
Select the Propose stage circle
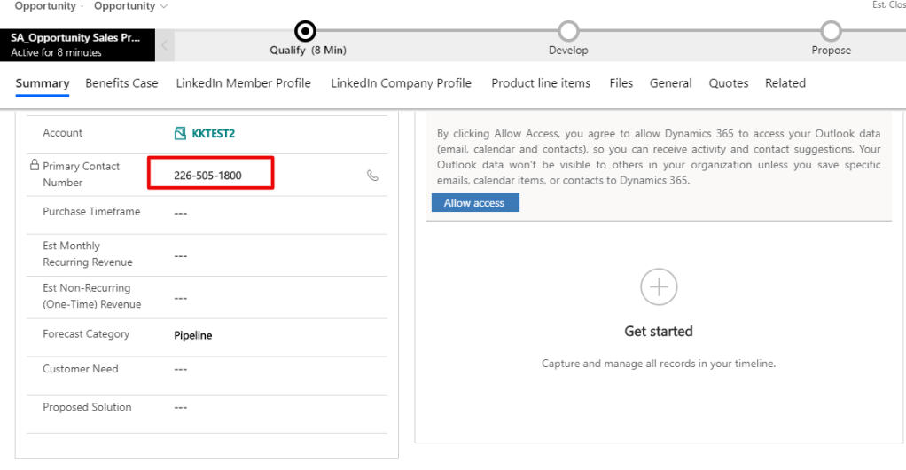(831, 32)
